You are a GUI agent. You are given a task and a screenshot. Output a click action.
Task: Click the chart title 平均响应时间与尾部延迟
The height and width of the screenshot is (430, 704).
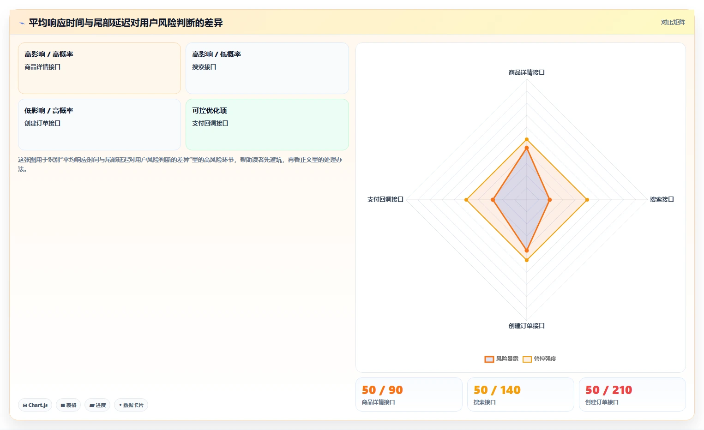coord(126,23)
